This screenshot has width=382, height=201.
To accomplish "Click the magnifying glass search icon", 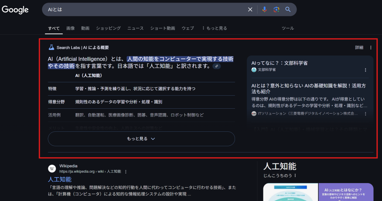I will (288, 9).
